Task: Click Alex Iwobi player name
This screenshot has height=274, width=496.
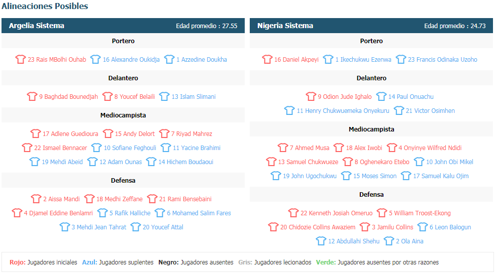Action: pyautogui.click(x=364, y=148)
